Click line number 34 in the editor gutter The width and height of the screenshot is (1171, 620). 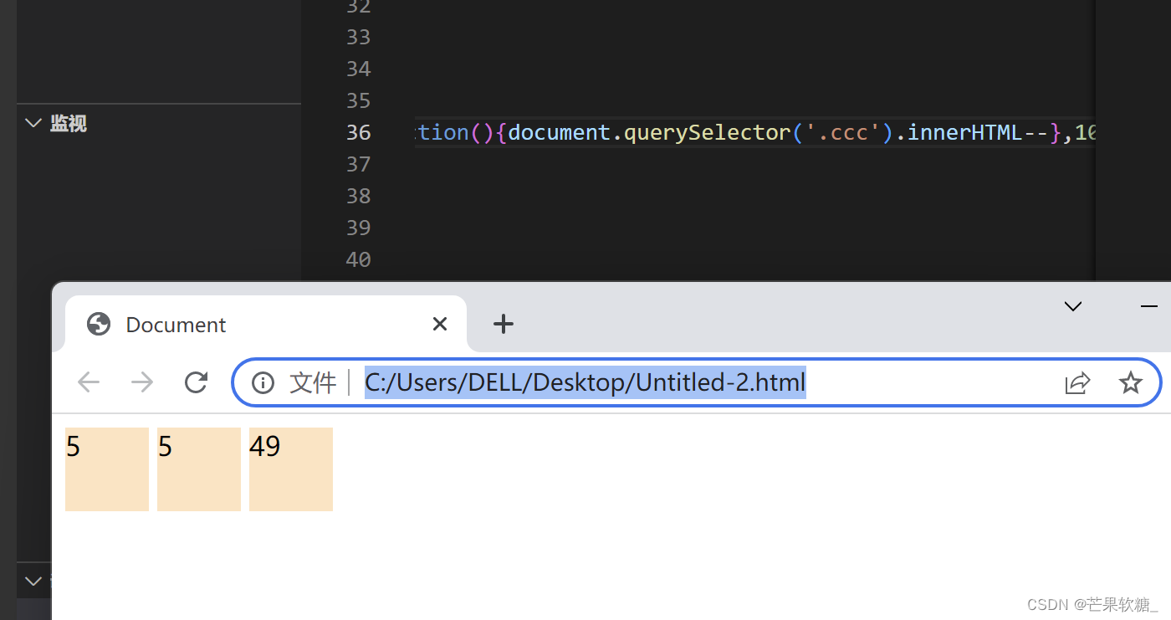pyautogui.click(x=359, y=69)
